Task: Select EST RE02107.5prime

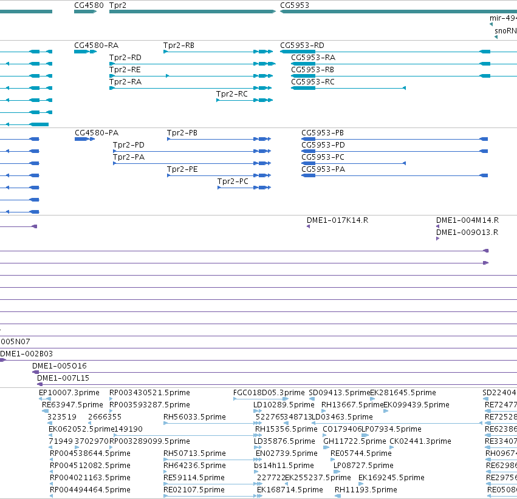Action: pyautogui.click(x=194, y=491)
